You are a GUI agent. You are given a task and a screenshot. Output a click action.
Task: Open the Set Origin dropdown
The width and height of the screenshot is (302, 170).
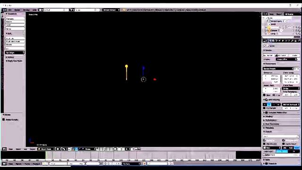pyautogui.click(x=15, y=52)
